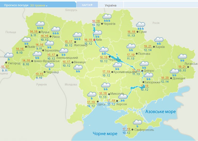Click the rain cloud icon above Луганськ
Screen dimensions: 198x141
point(182,58)
